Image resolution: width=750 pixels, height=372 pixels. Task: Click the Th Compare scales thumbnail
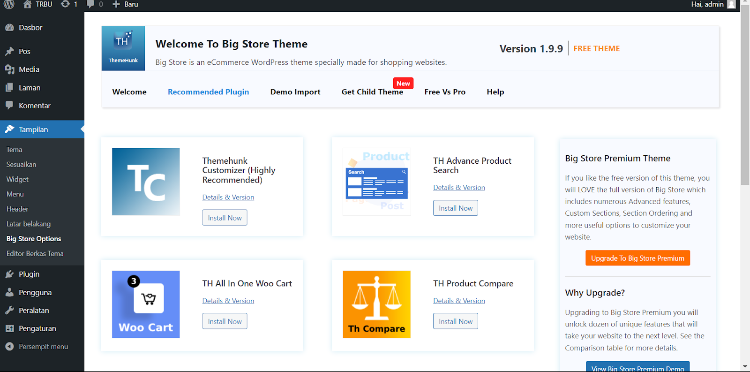pos(377,304)
